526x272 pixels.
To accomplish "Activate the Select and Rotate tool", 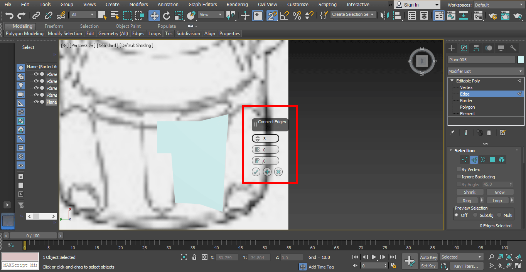I will point(167,16).
